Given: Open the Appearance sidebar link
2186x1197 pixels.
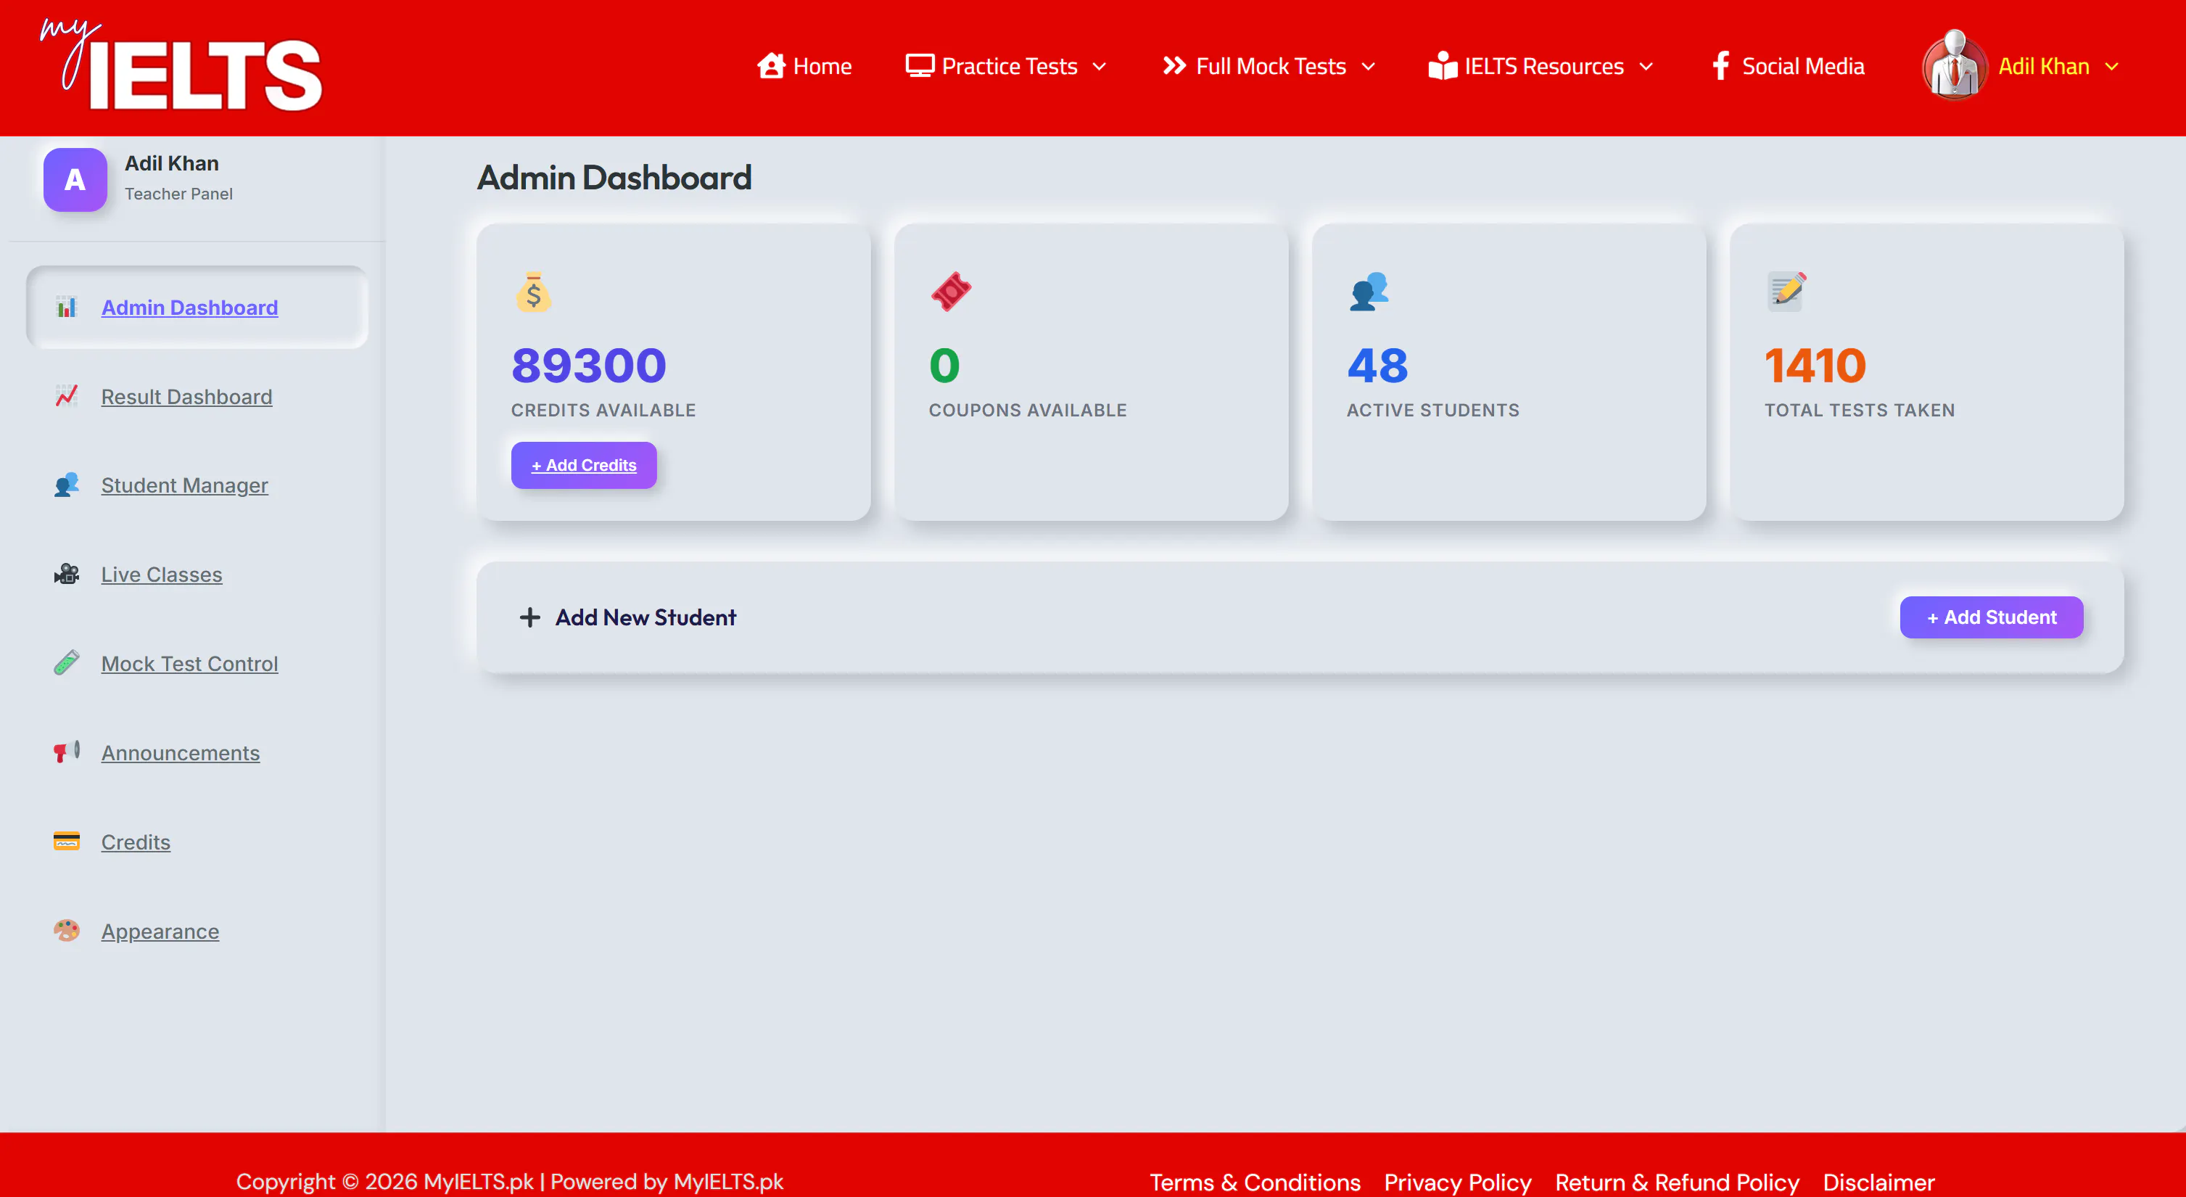Looking at the screenshot, I should tap(160, 931).
